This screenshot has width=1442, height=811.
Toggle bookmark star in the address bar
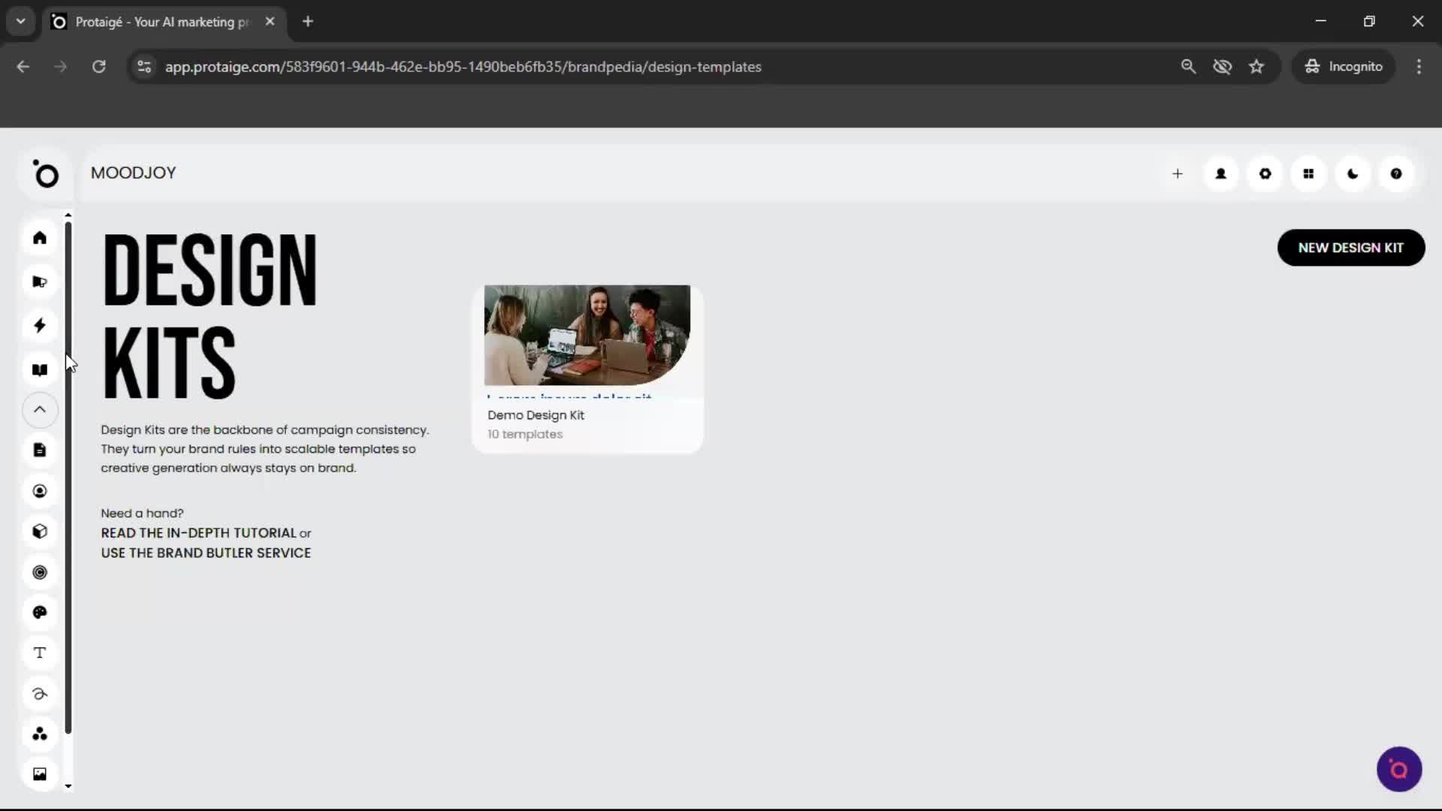pos(1256,66)
